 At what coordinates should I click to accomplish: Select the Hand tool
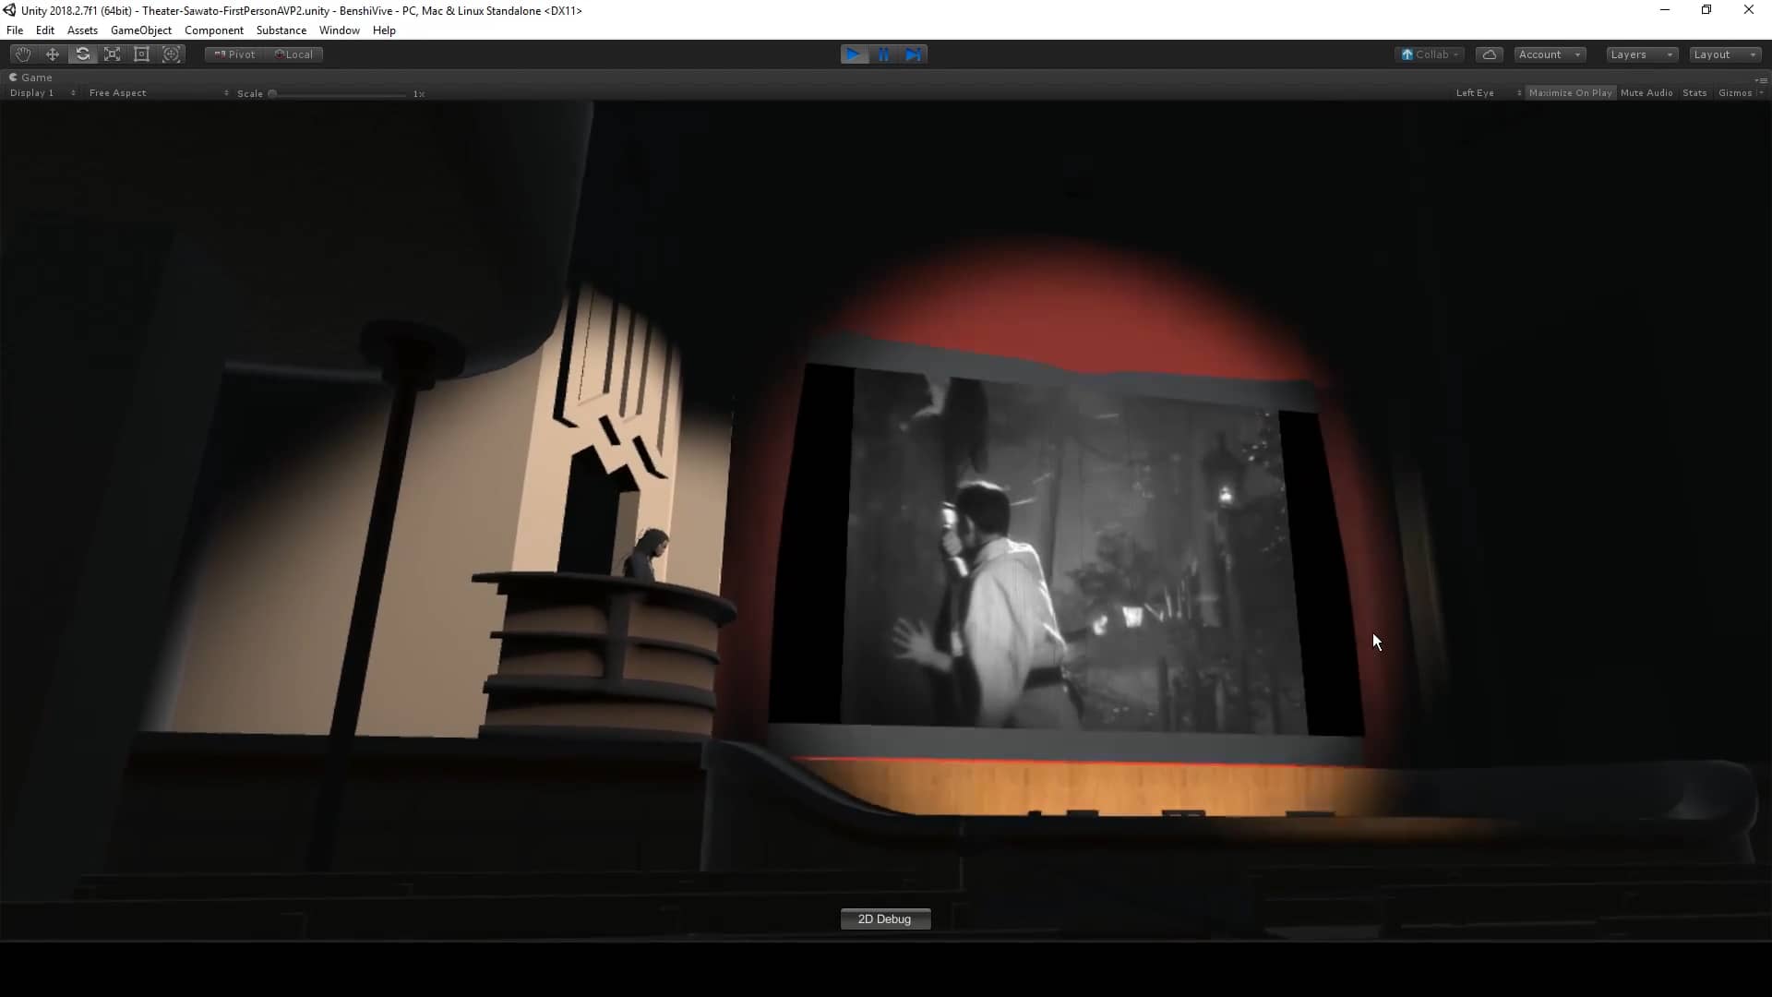23,54
